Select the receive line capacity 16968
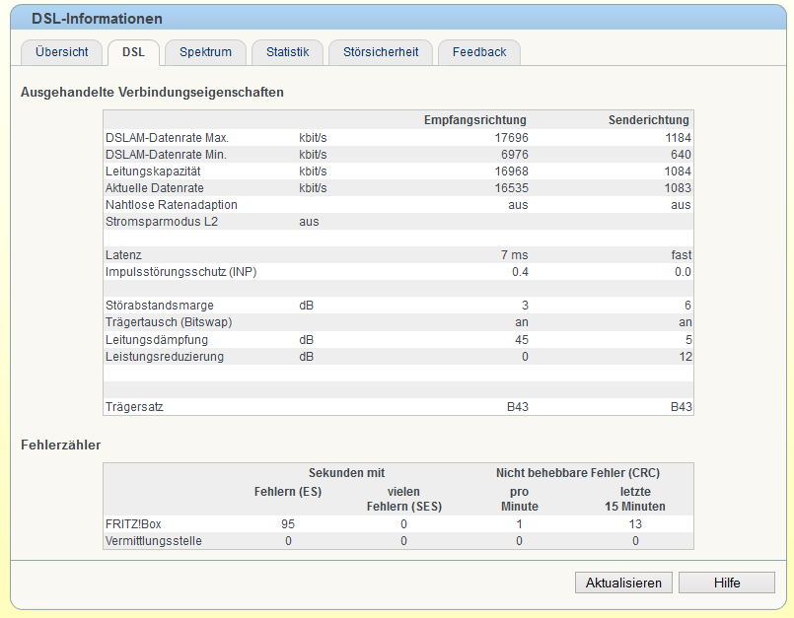This screenshot has width=794, height=618. 512,172
